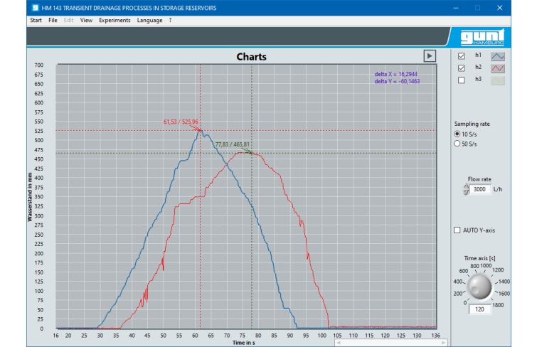Enable the AUTO Y-axis checkbox
This screenshot has height=347, width=537.
point(457,230)
